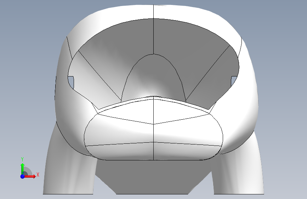Click the blue Z axis ball of triad
This screenshot has height=199, width=307.
[x=23, y=176]
